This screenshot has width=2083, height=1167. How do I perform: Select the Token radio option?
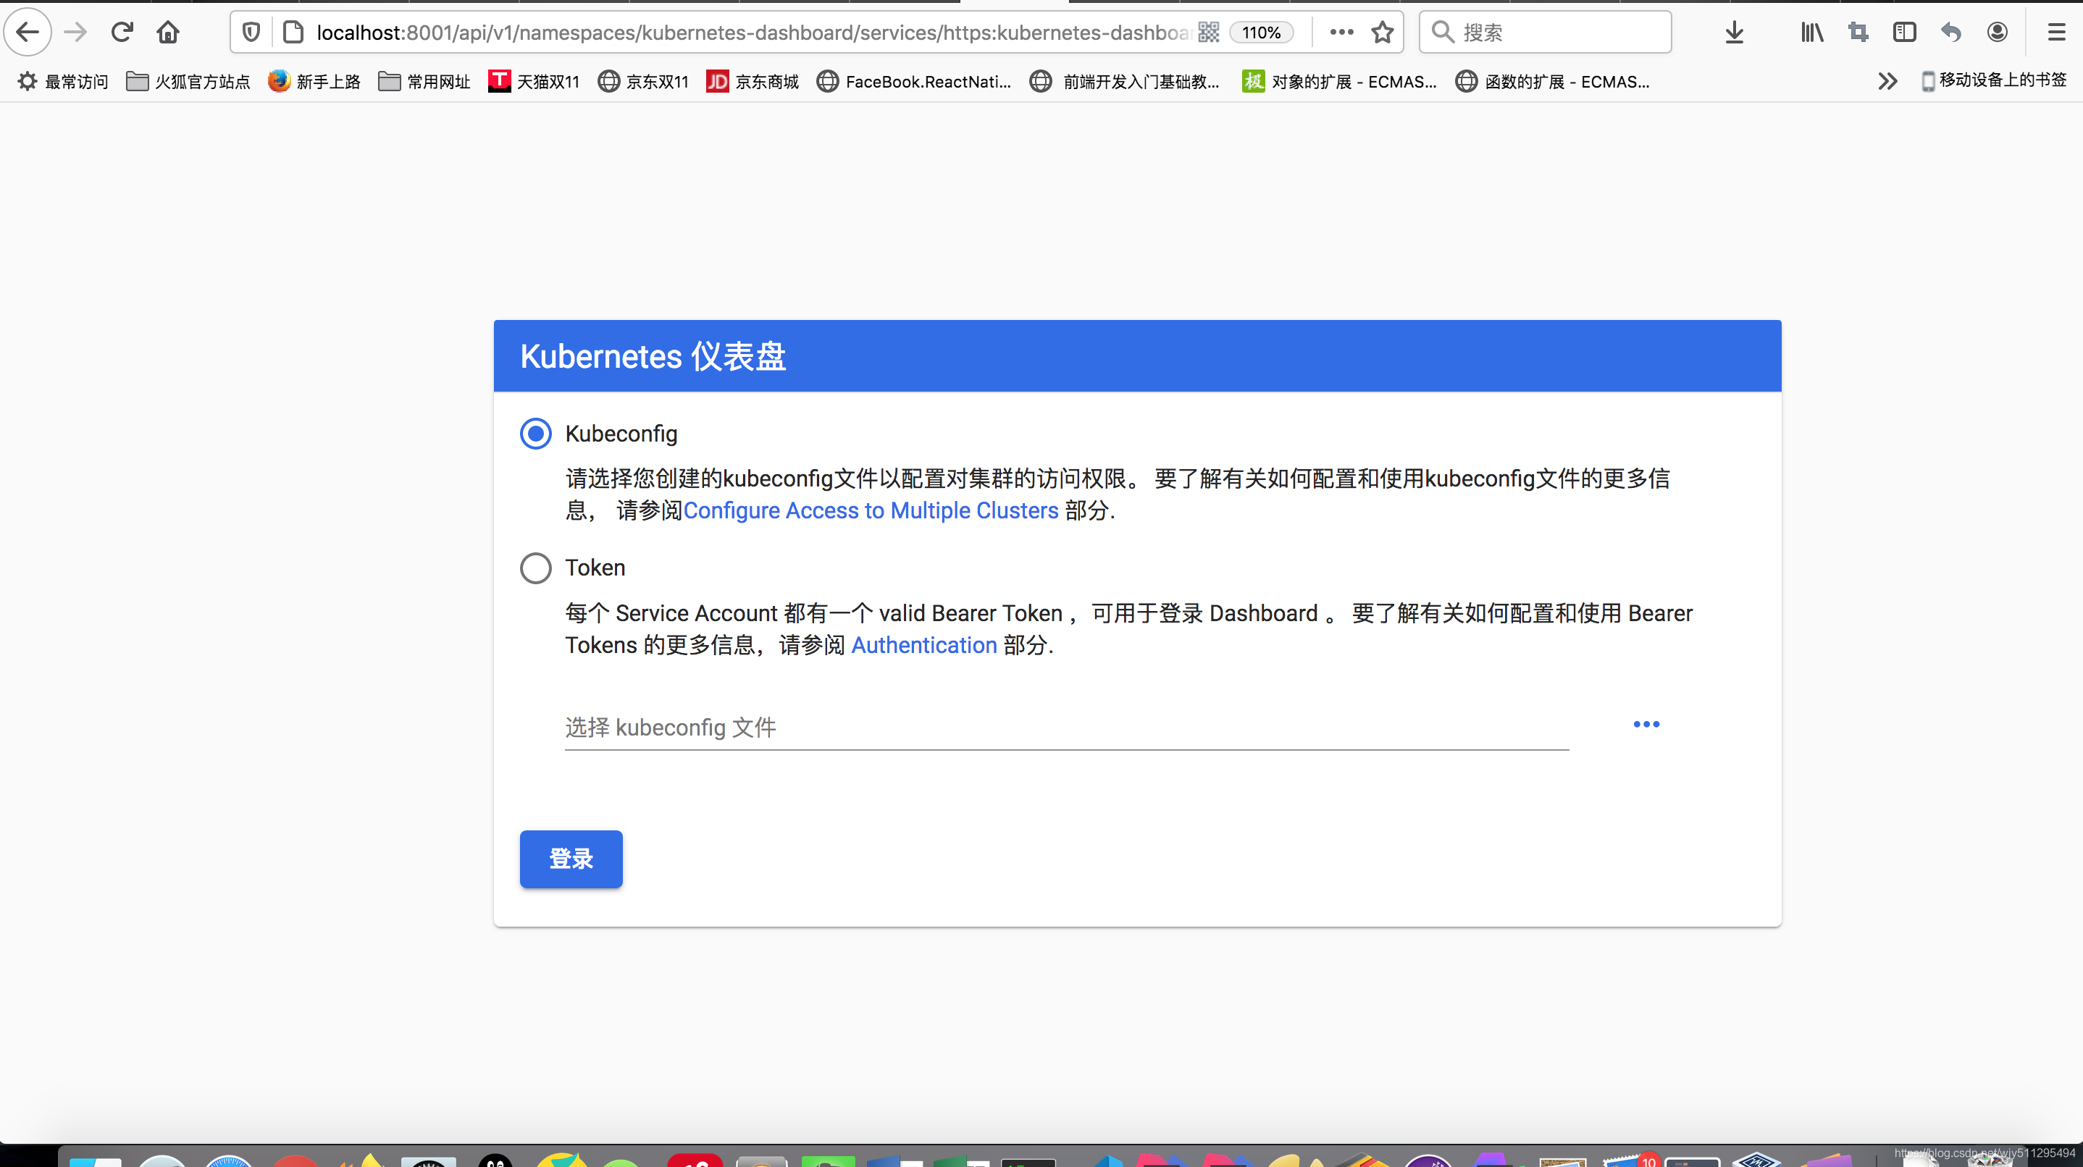coord(535,568)
